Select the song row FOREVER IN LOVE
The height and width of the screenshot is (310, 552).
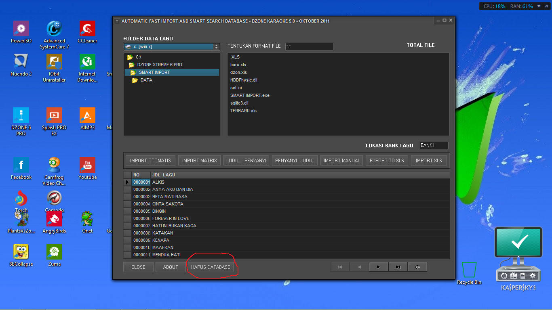coord(287,218)
